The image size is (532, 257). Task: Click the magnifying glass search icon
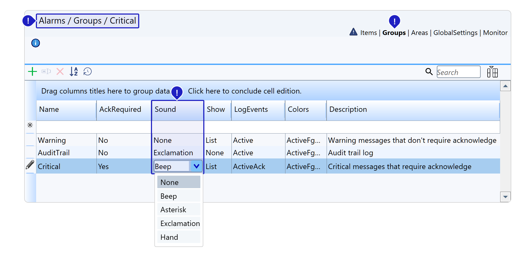429,72
